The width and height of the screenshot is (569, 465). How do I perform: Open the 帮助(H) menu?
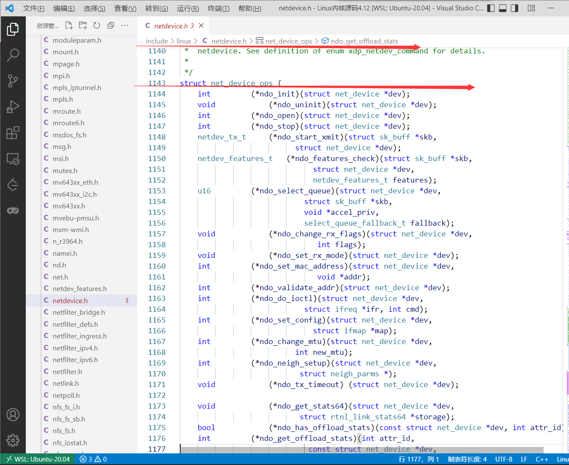(x=249, y=8)
